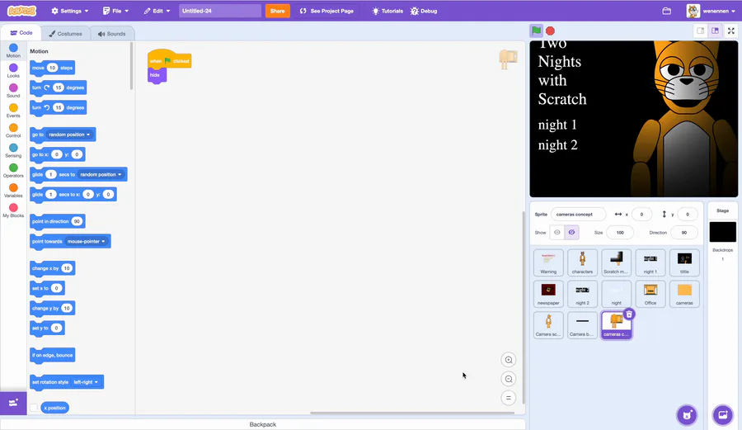Click the if on edge, bounce block
This screenshot has height=430, width=742.
[x=52, y=355]
